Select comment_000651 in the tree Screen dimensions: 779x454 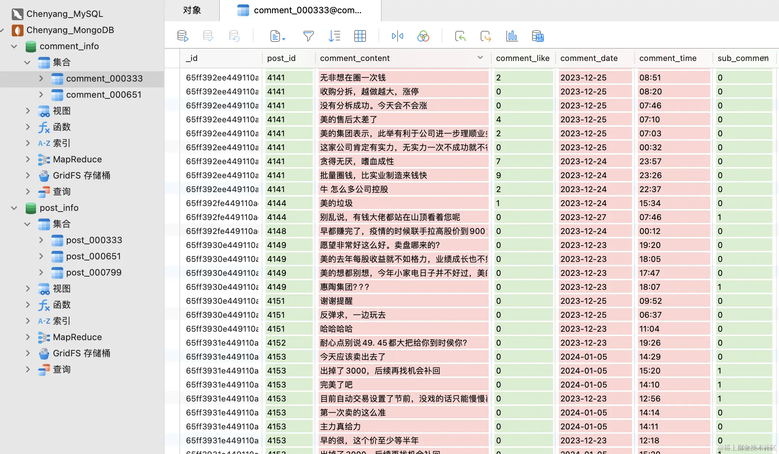click(104, 95)
